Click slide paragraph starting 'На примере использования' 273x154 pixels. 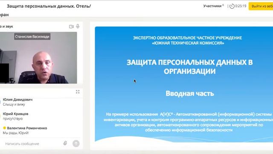tap(189, 122)
